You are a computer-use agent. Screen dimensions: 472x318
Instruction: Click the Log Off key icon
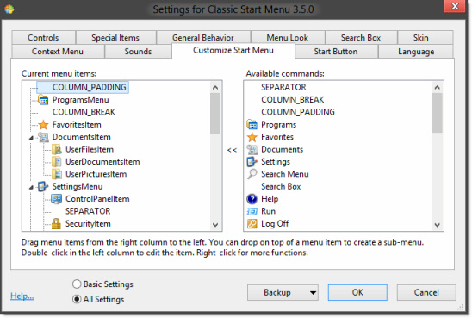[x=252, y=224]
